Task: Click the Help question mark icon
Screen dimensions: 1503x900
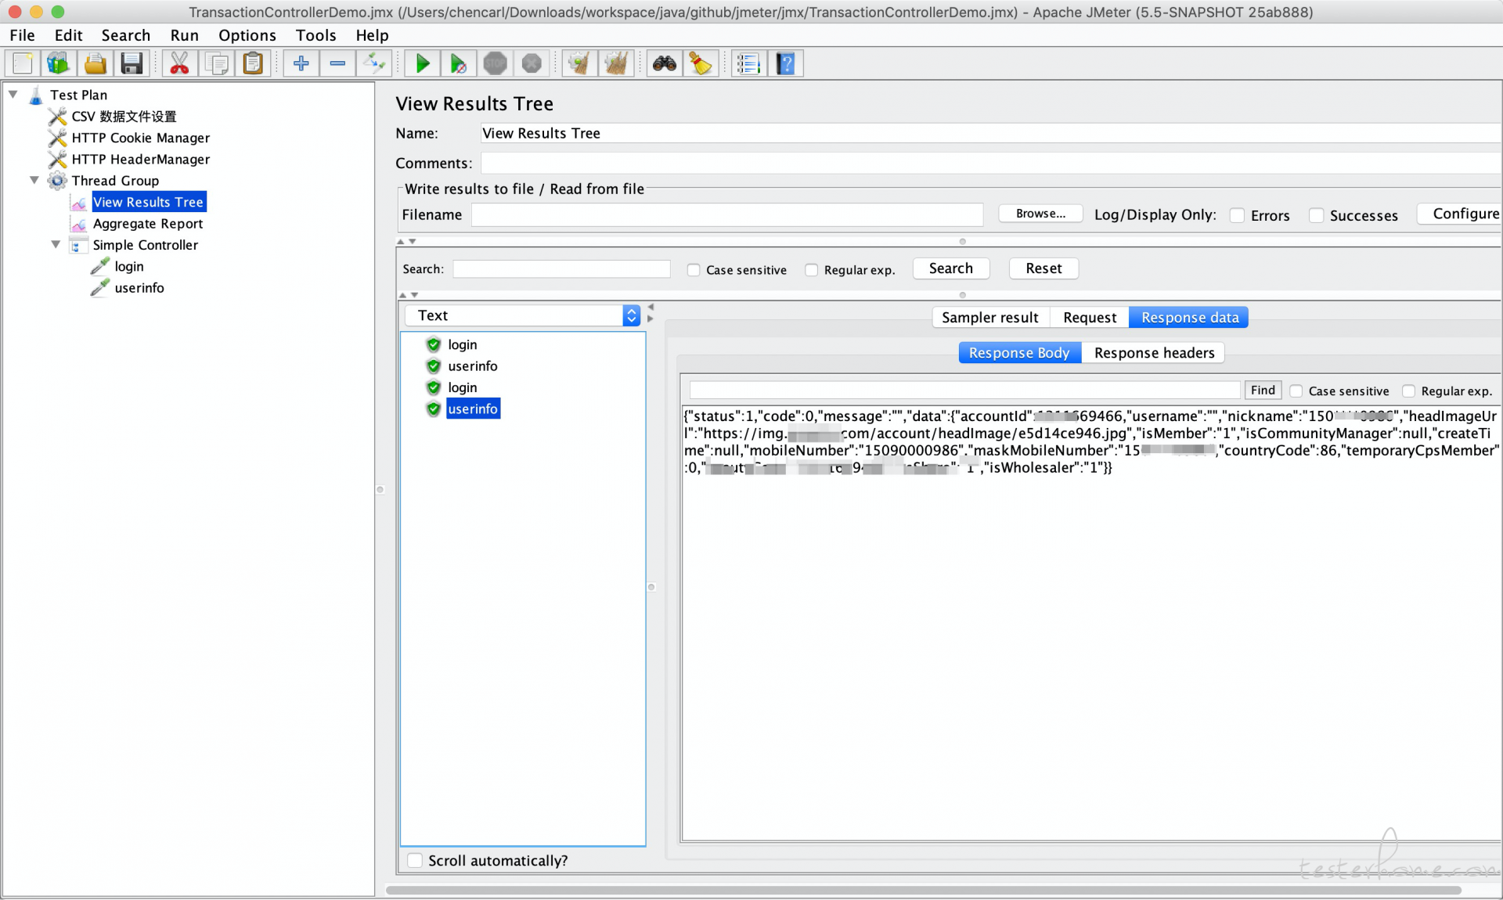Action: point(785,63)
